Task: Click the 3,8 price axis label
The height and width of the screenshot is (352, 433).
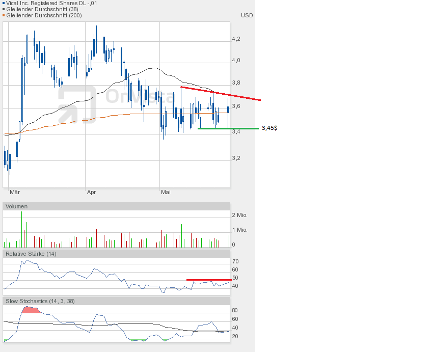Action: click(236, 83)
